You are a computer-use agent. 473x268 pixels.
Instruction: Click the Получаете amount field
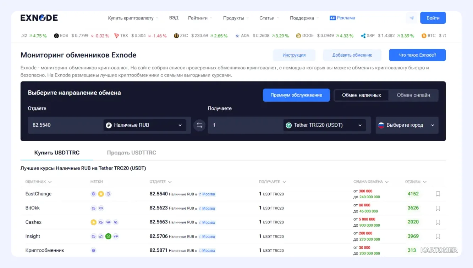[245, 125]
